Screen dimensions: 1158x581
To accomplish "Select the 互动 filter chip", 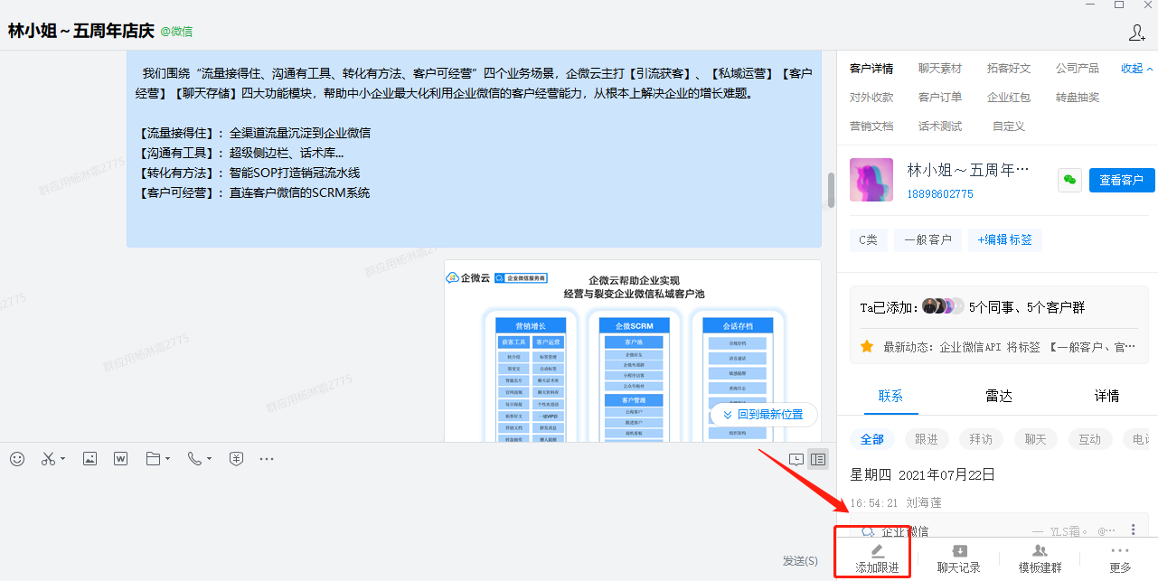I will coord(1089,439).
